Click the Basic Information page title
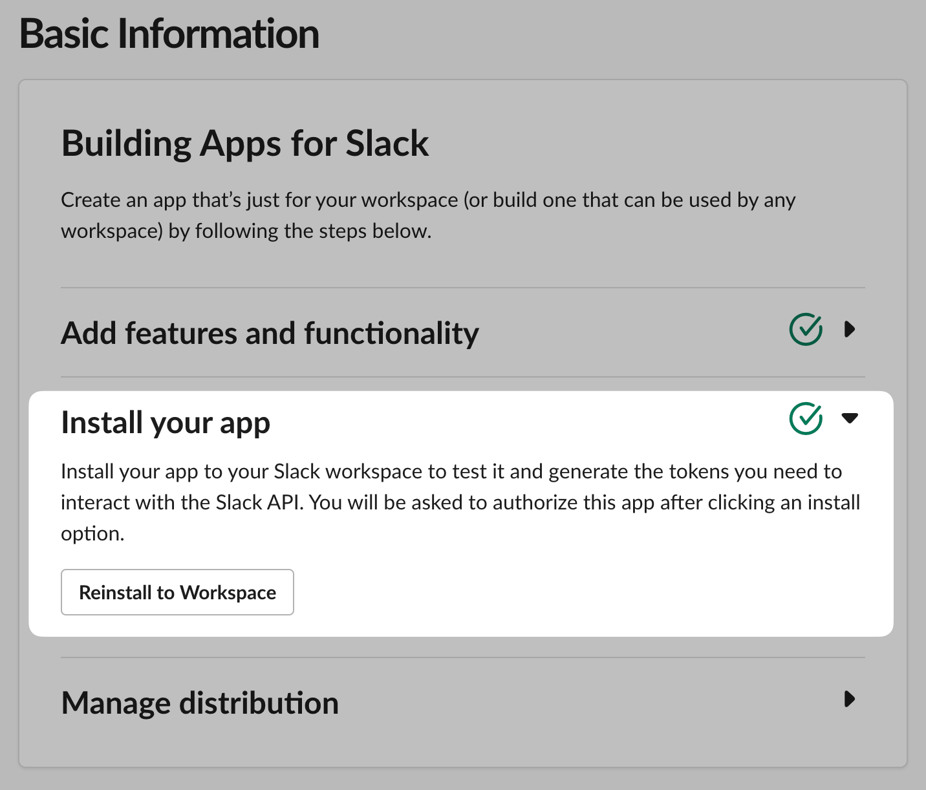The height and width of the screenshot is (790, 926). [169, 34]
